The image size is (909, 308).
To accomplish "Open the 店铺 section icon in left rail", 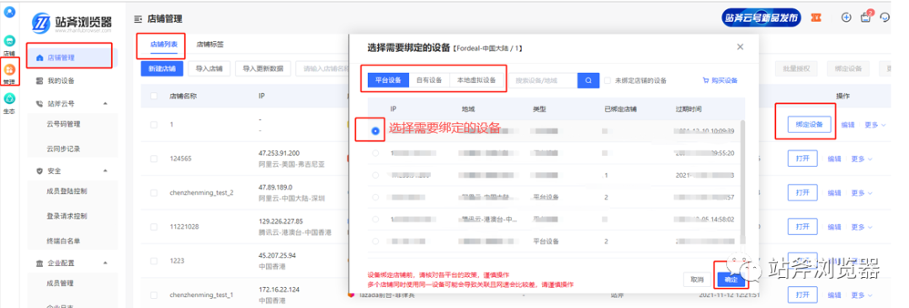I will 9,42.
